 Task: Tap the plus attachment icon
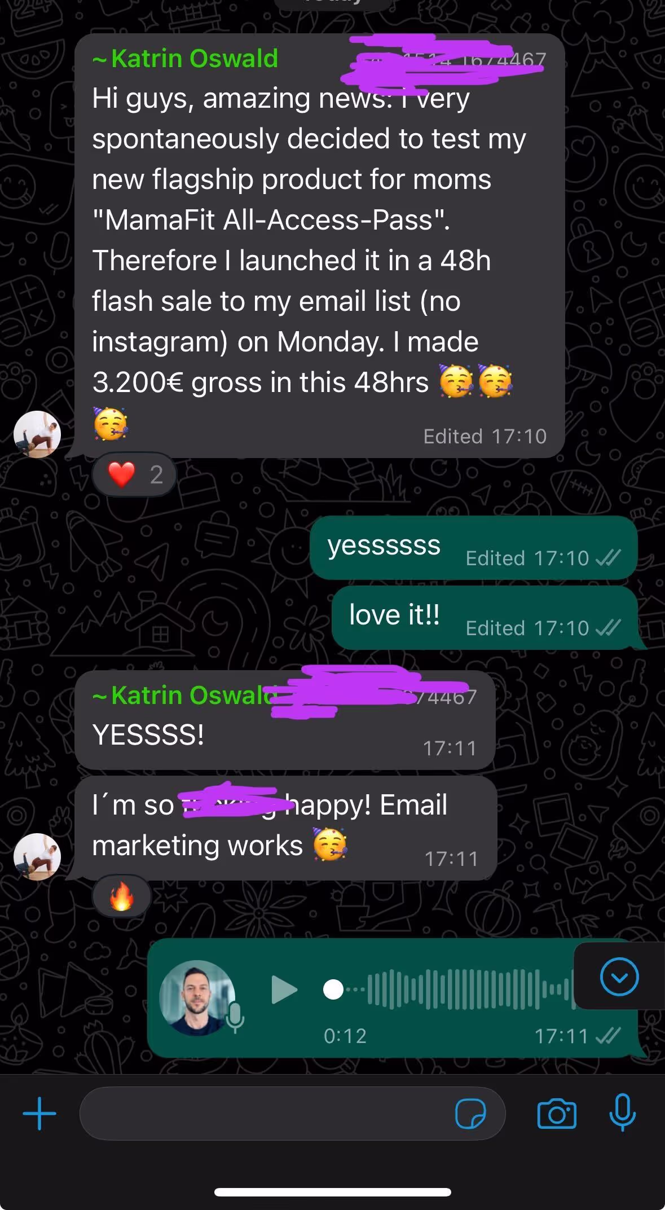(x=39, y=1114)
